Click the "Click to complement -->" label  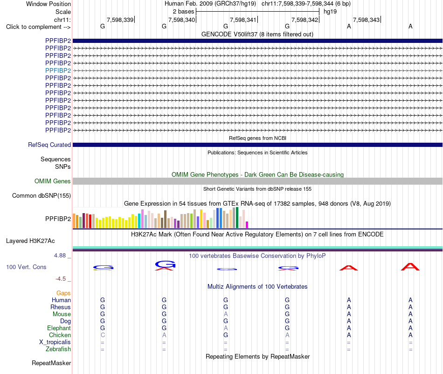point(38,27)
